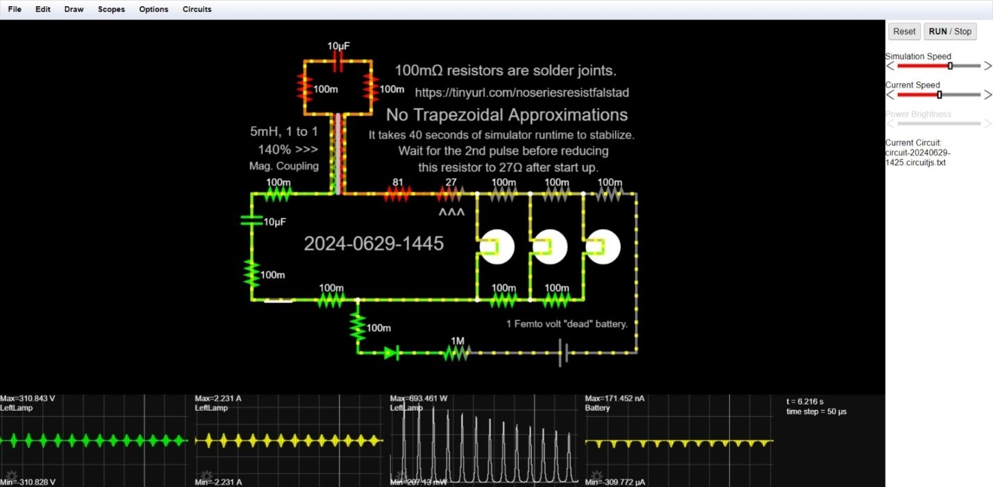Select 100m resistor right of top capacitor loop
The width and height of the screenshot is (993, 487).
[372, 89]
